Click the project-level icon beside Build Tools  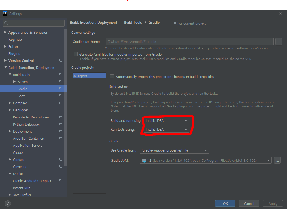point(61,75)
